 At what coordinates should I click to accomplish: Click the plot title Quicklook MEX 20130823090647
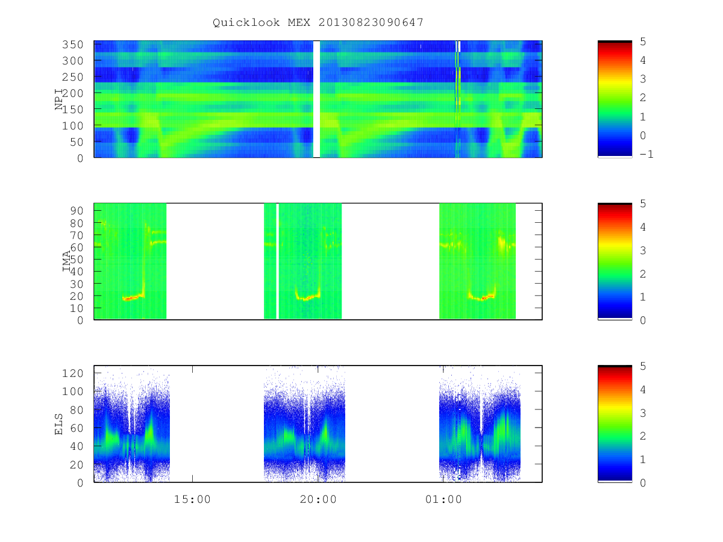pos(318,22)
